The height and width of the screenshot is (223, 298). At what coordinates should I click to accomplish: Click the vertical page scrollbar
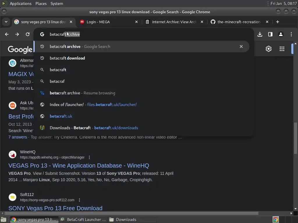point(295,139)
